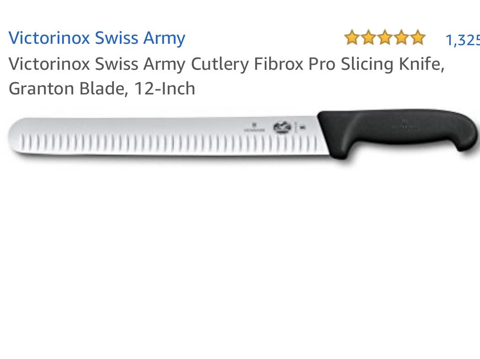Click the small mark right of blade emblem
The height and width of the screenshot is (359, 480).
pyautogui.click(x=302, y=127)
